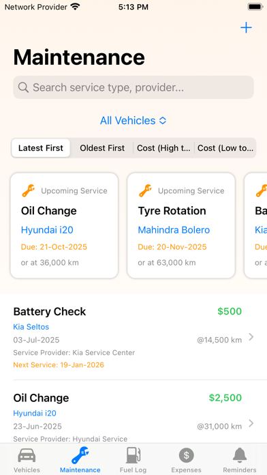Viewport: 267px width, 475px height.
Task: Open the Tyre Rotation upcoming service card
Action: [x=181, y=226]
